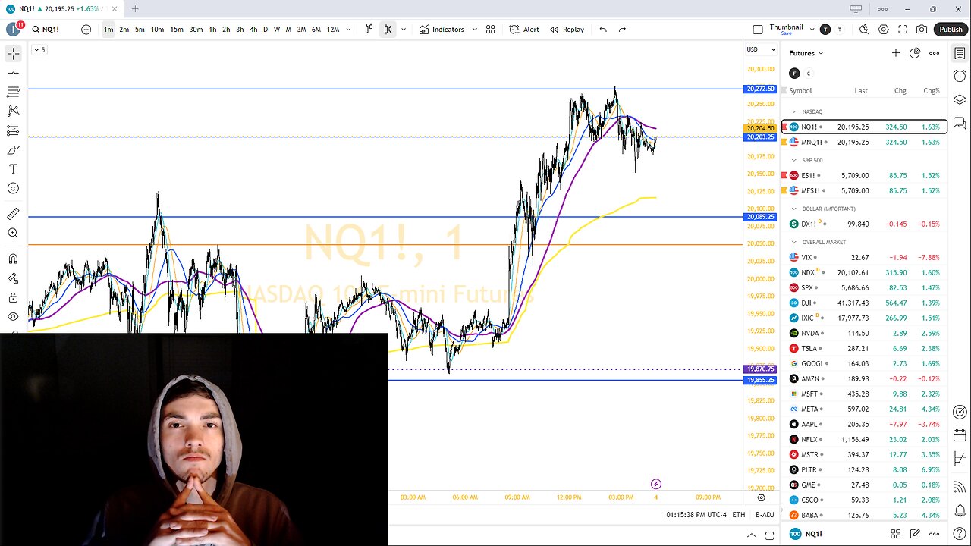Open chart settings hexagon icon
The height and width of the screenshot is (546, 971).
click(x=884, y=30)
